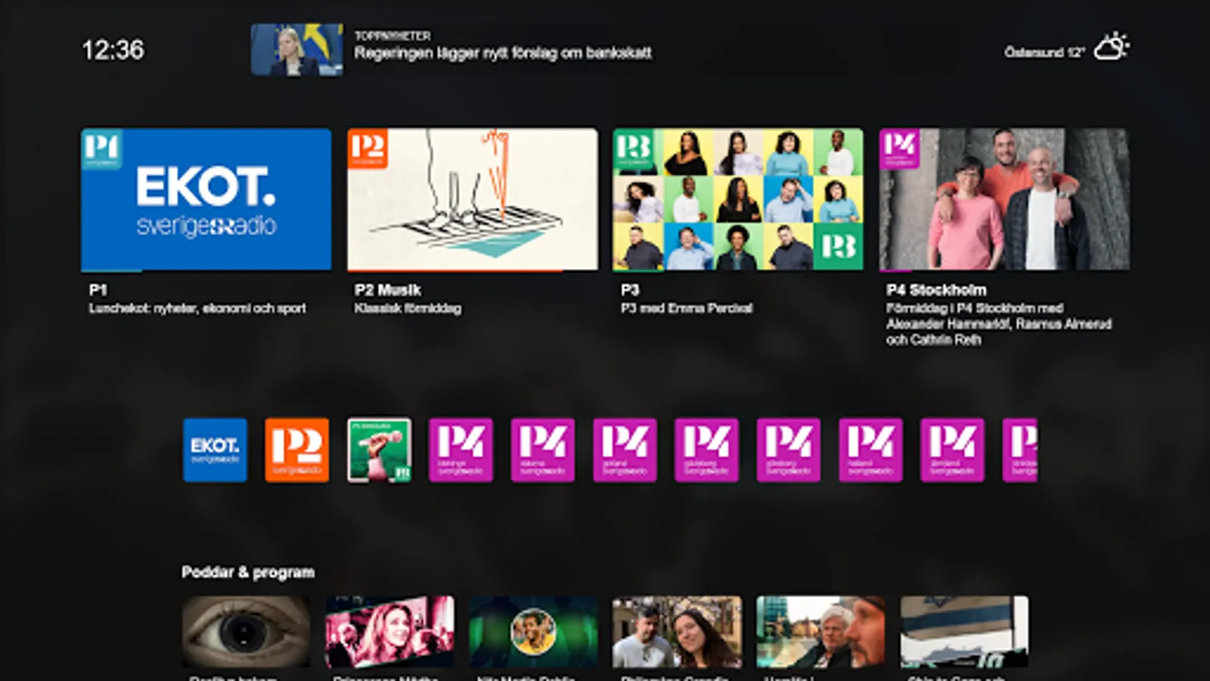Click the "P2 Musik" channel title

[x=388, y=290]
